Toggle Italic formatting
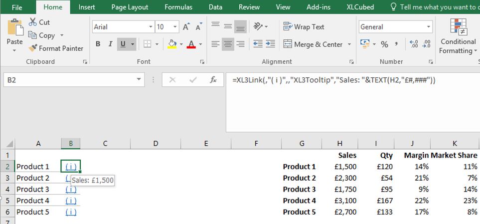 coord(110,44)
